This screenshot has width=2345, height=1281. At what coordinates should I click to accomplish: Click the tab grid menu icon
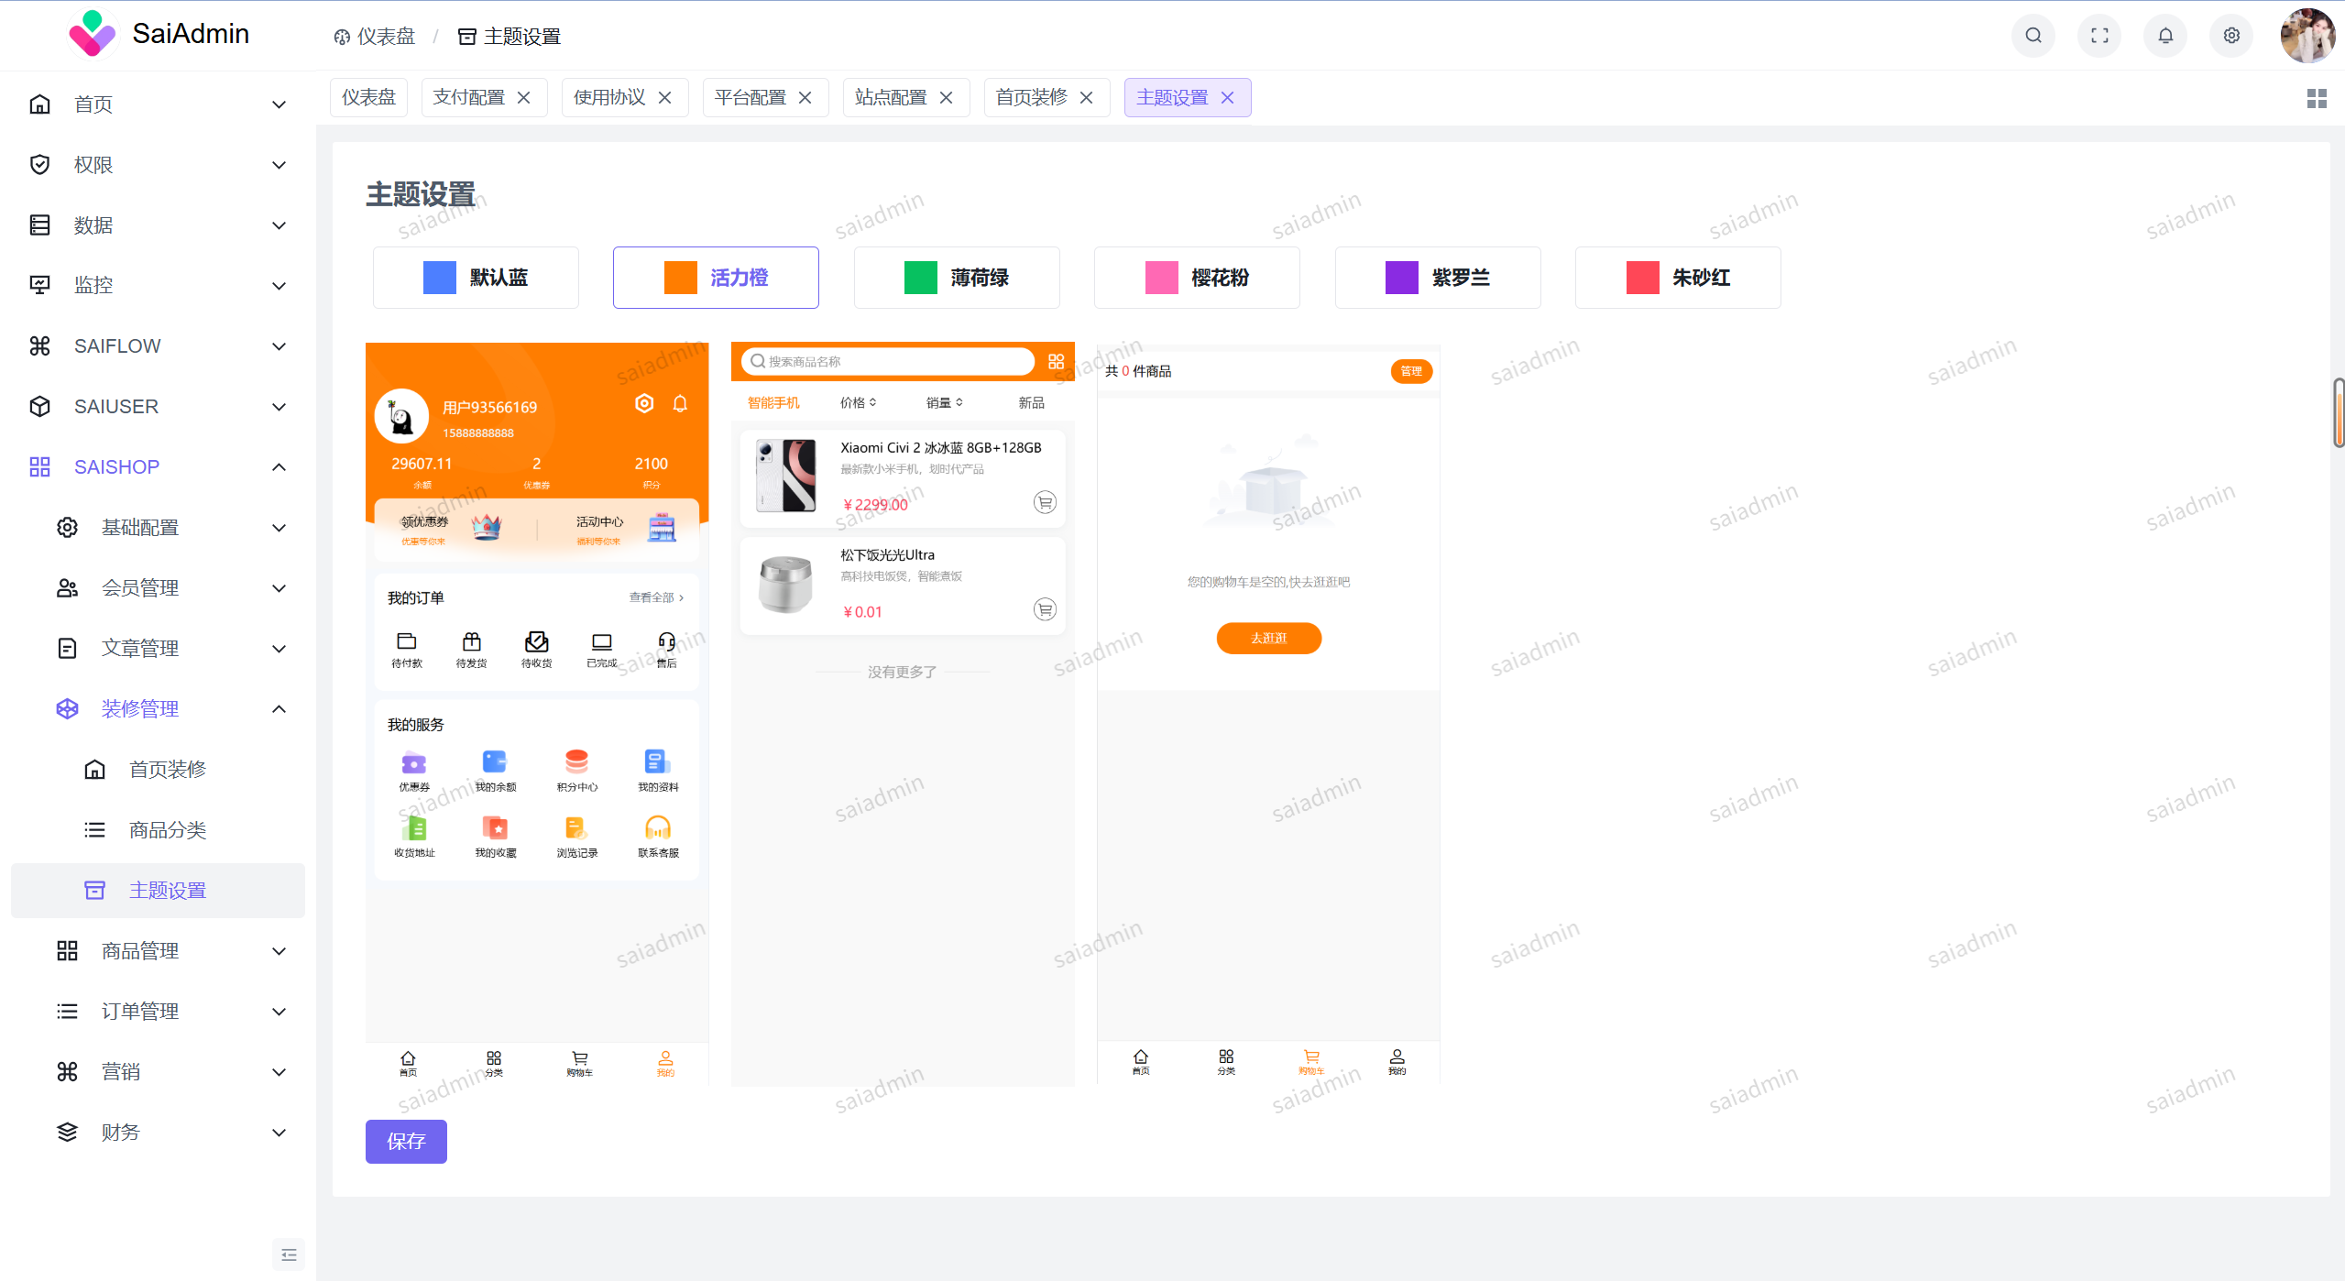(x=2316, y=98)
